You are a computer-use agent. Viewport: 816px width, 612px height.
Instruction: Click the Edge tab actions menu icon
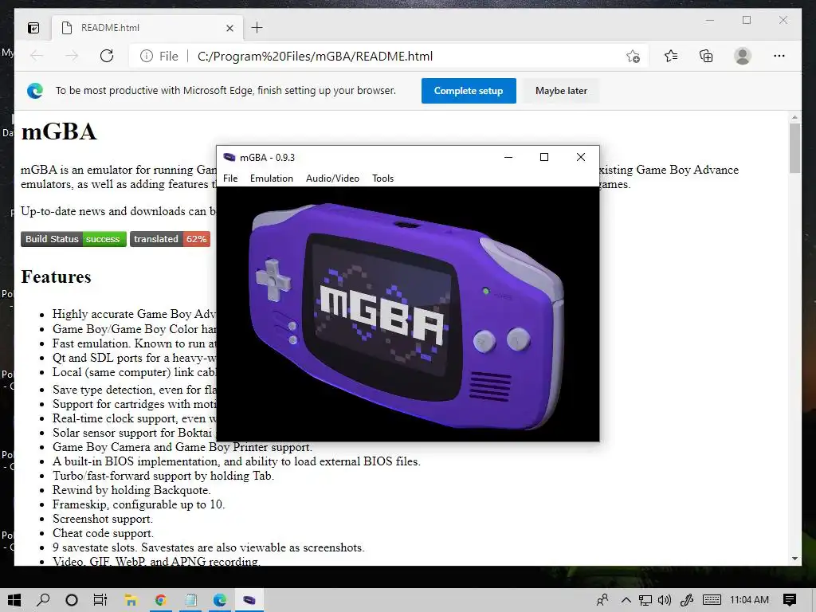[x=33, y=28]
